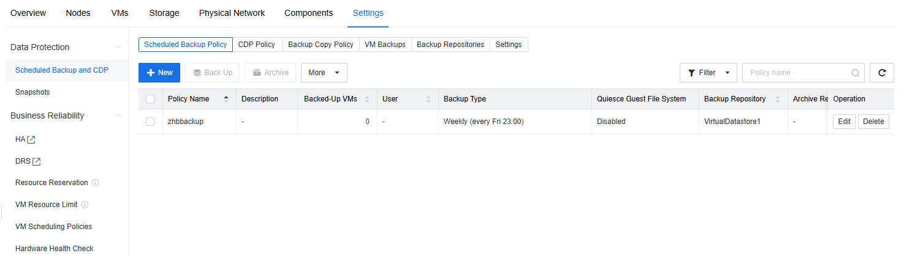Open VM Resource Limit in sidebar
The width and height of the screenshot is (904, 256).
(47, 205)
